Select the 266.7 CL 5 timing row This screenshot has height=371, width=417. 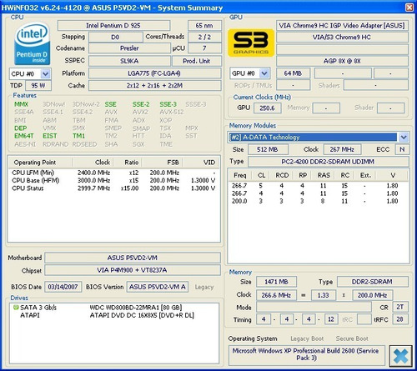coord(319,185)
